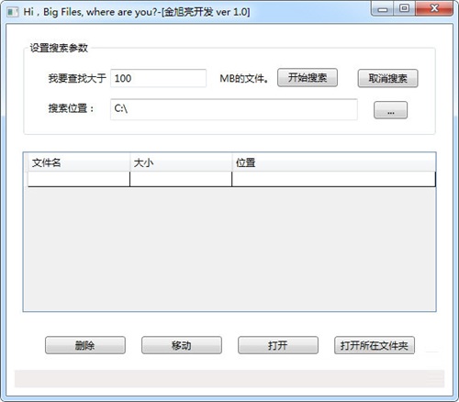
Task: Maximize the Big Files window
Action: 404,8
